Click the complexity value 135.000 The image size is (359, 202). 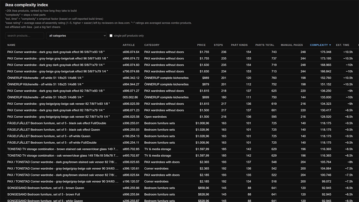tap(326, 97)
